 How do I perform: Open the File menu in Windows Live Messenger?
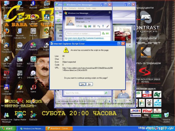coord(65,8)
